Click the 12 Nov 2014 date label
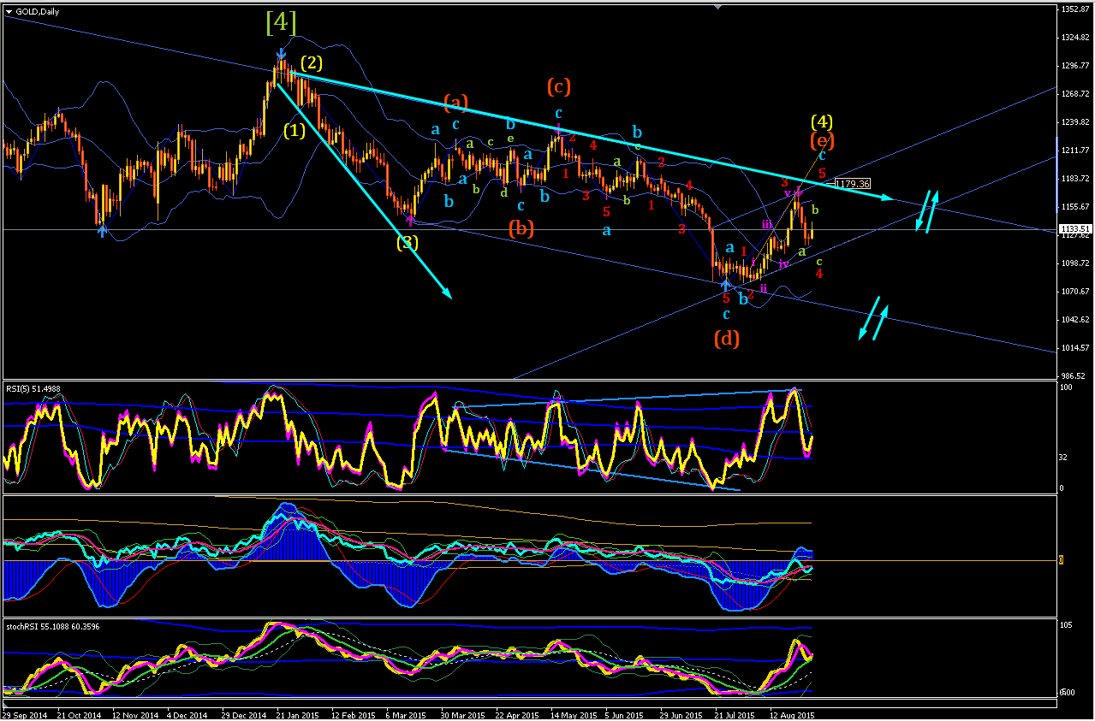Image resolution: width=1095 pixels, height=721 pixels. [x=134, y=713]
